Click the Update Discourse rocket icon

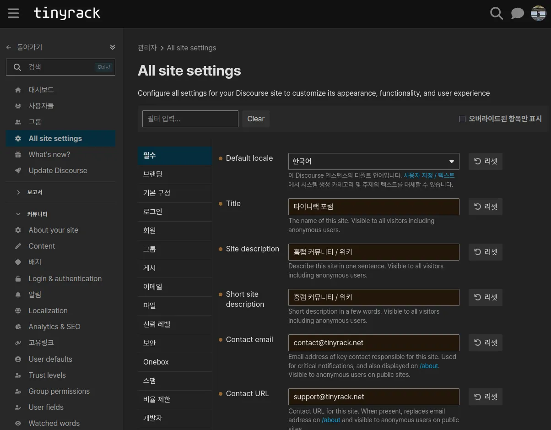18,170
